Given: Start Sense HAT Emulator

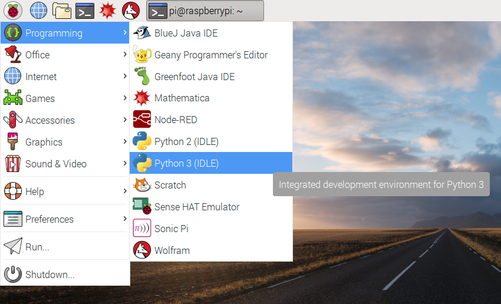Looking at the screenshot, I should tap(211, 207).
